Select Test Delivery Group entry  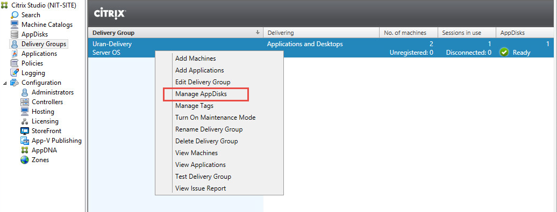point(203,176)
